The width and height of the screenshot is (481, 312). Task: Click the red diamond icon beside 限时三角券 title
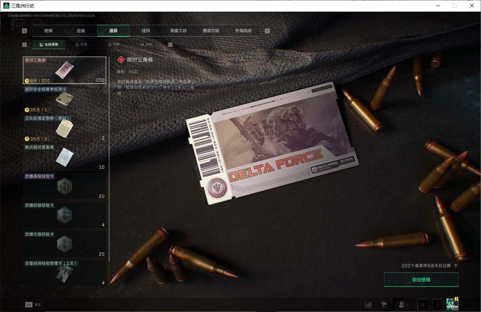[121, 60]
